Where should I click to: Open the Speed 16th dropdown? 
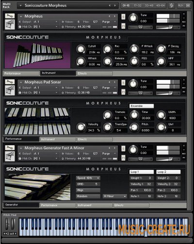point(88,178)
